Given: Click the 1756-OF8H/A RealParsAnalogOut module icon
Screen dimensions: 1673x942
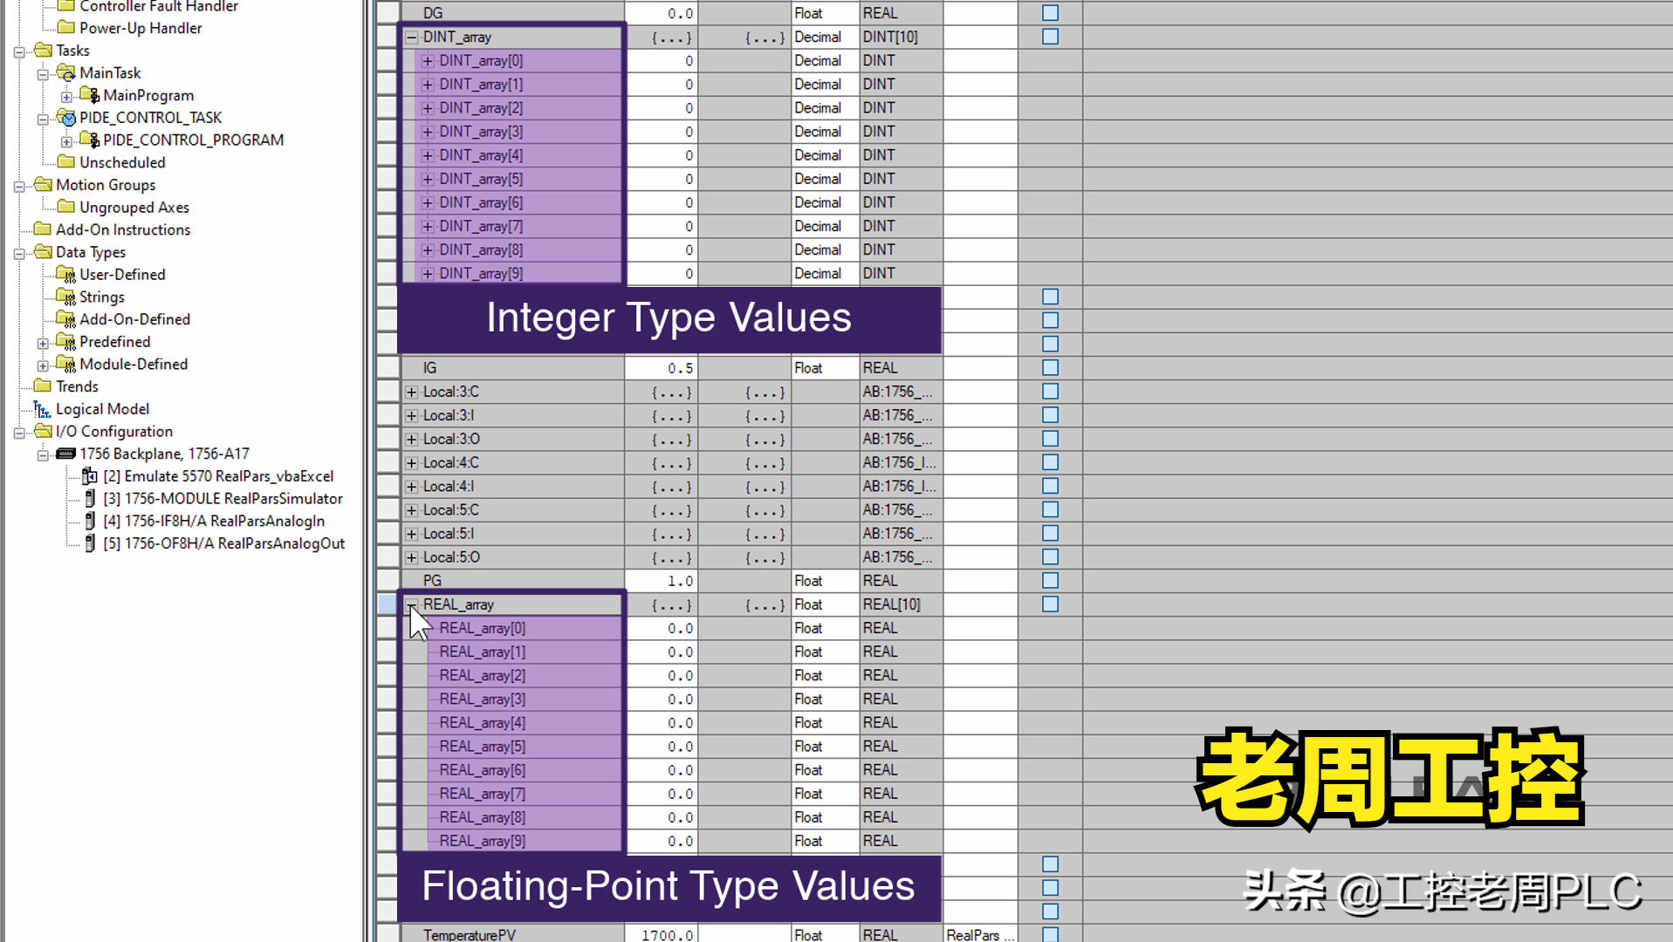Looking at the screenshot, I should [90, 543].
